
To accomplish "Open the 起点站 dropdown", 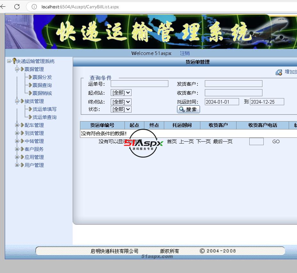I will tap(121, 93).
